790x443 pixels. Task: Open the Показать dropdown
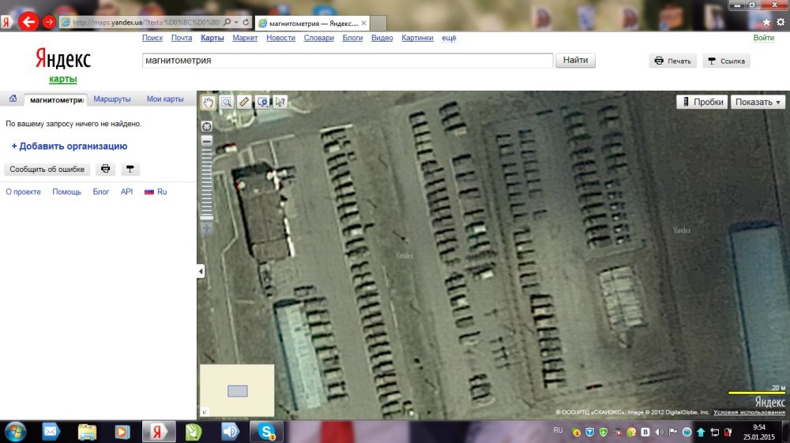[758, 102]
